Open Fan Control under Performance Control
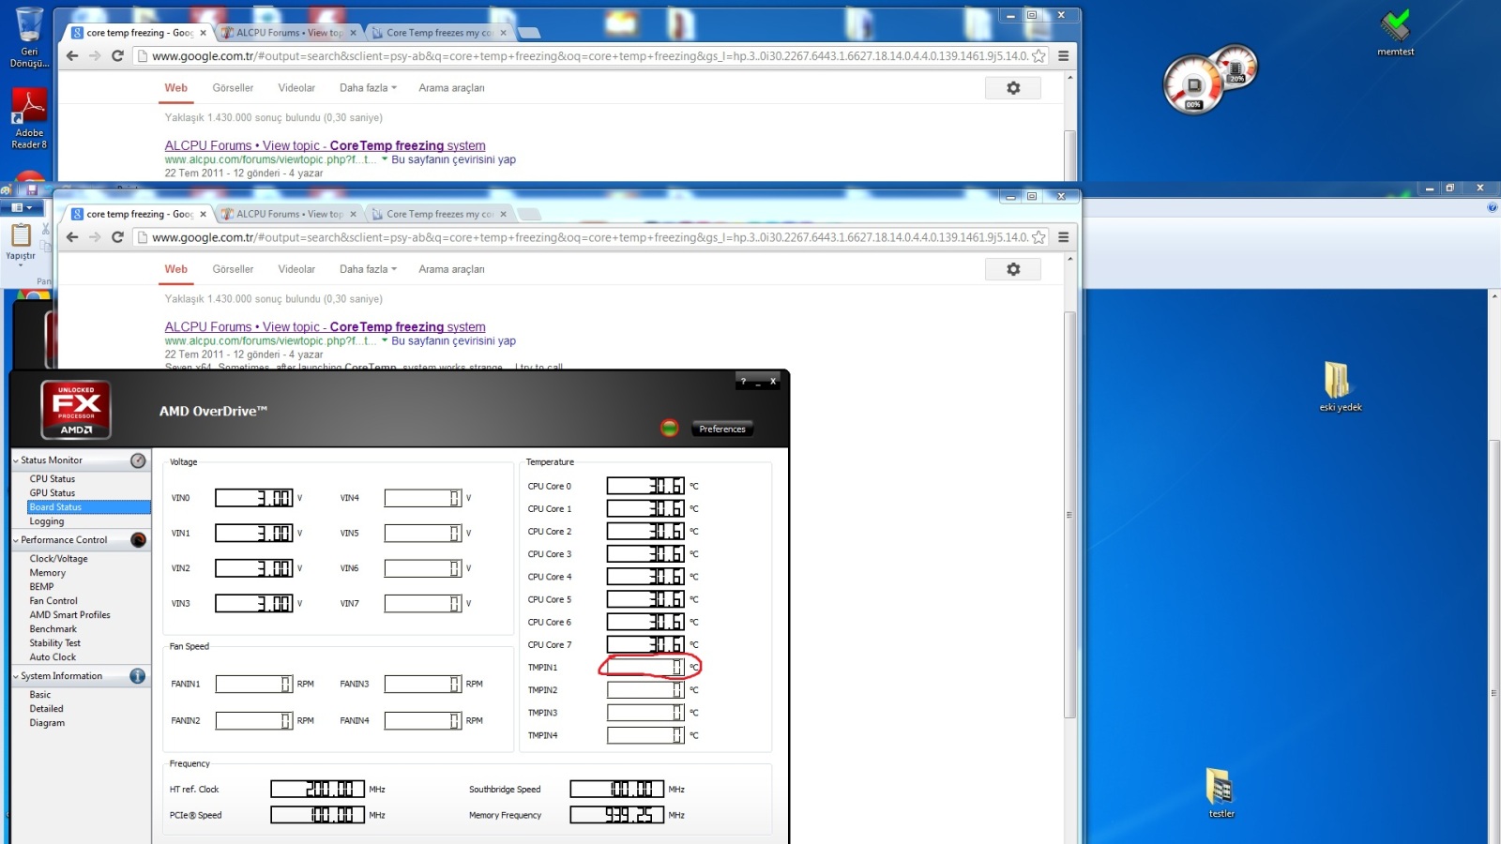This screenshot has height=844, width=1501. pyautogui.click(x=53, y=601)
